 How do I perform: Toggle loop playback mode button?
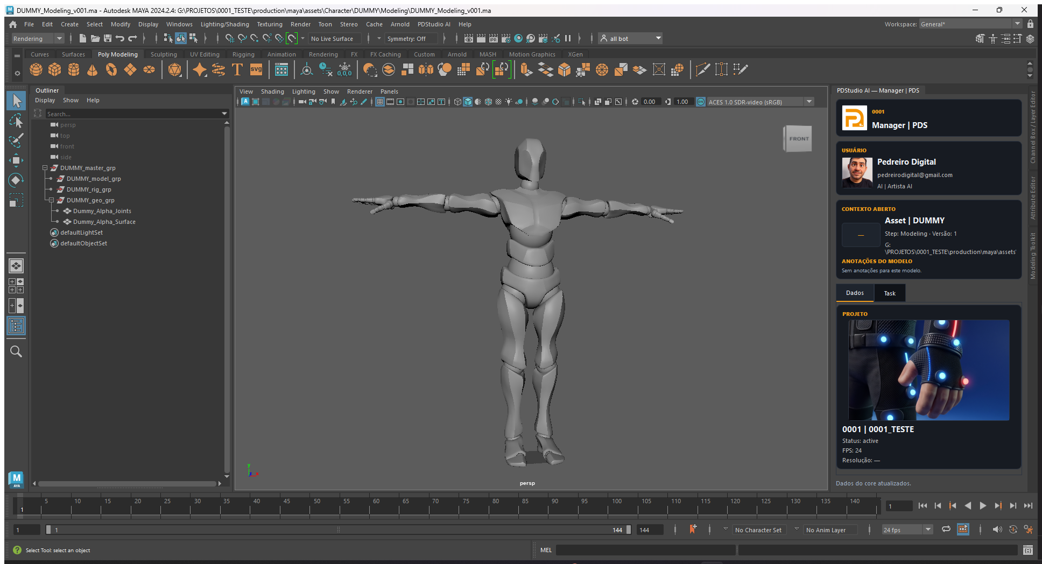click(x=946, y=530)
